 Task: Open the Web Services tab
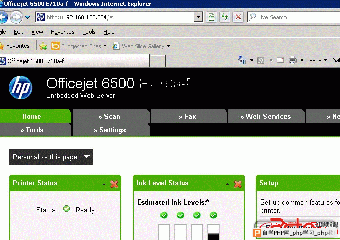[x=266, y=116]
